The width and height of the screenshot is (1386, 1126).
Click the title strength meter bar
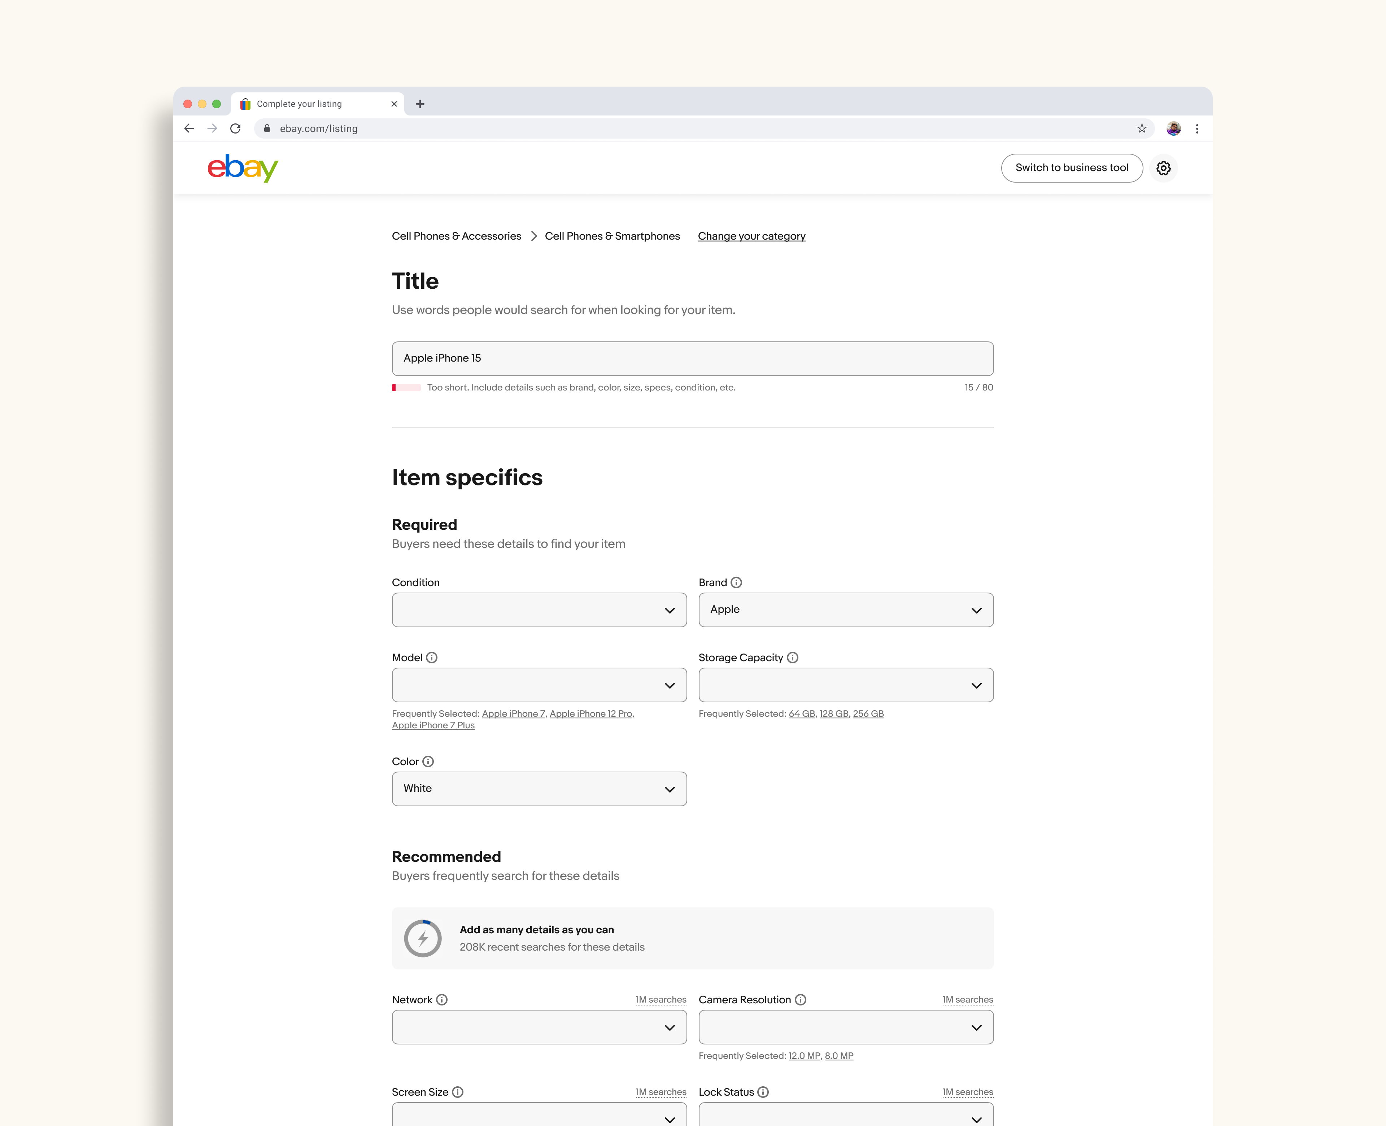tap(406, 388)
